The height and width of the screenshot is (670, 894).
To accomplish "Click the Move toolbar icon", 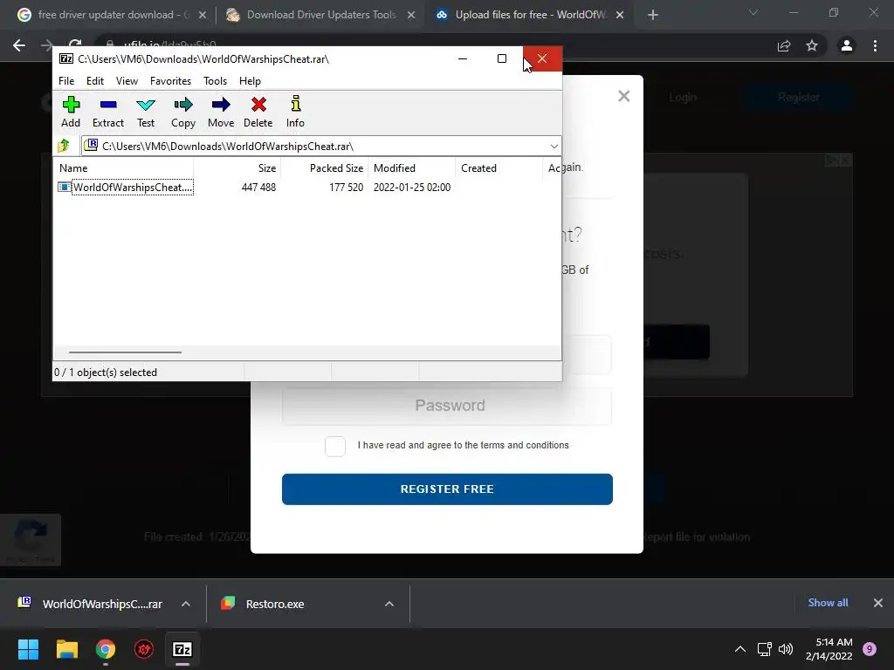I will pos(221,112).
